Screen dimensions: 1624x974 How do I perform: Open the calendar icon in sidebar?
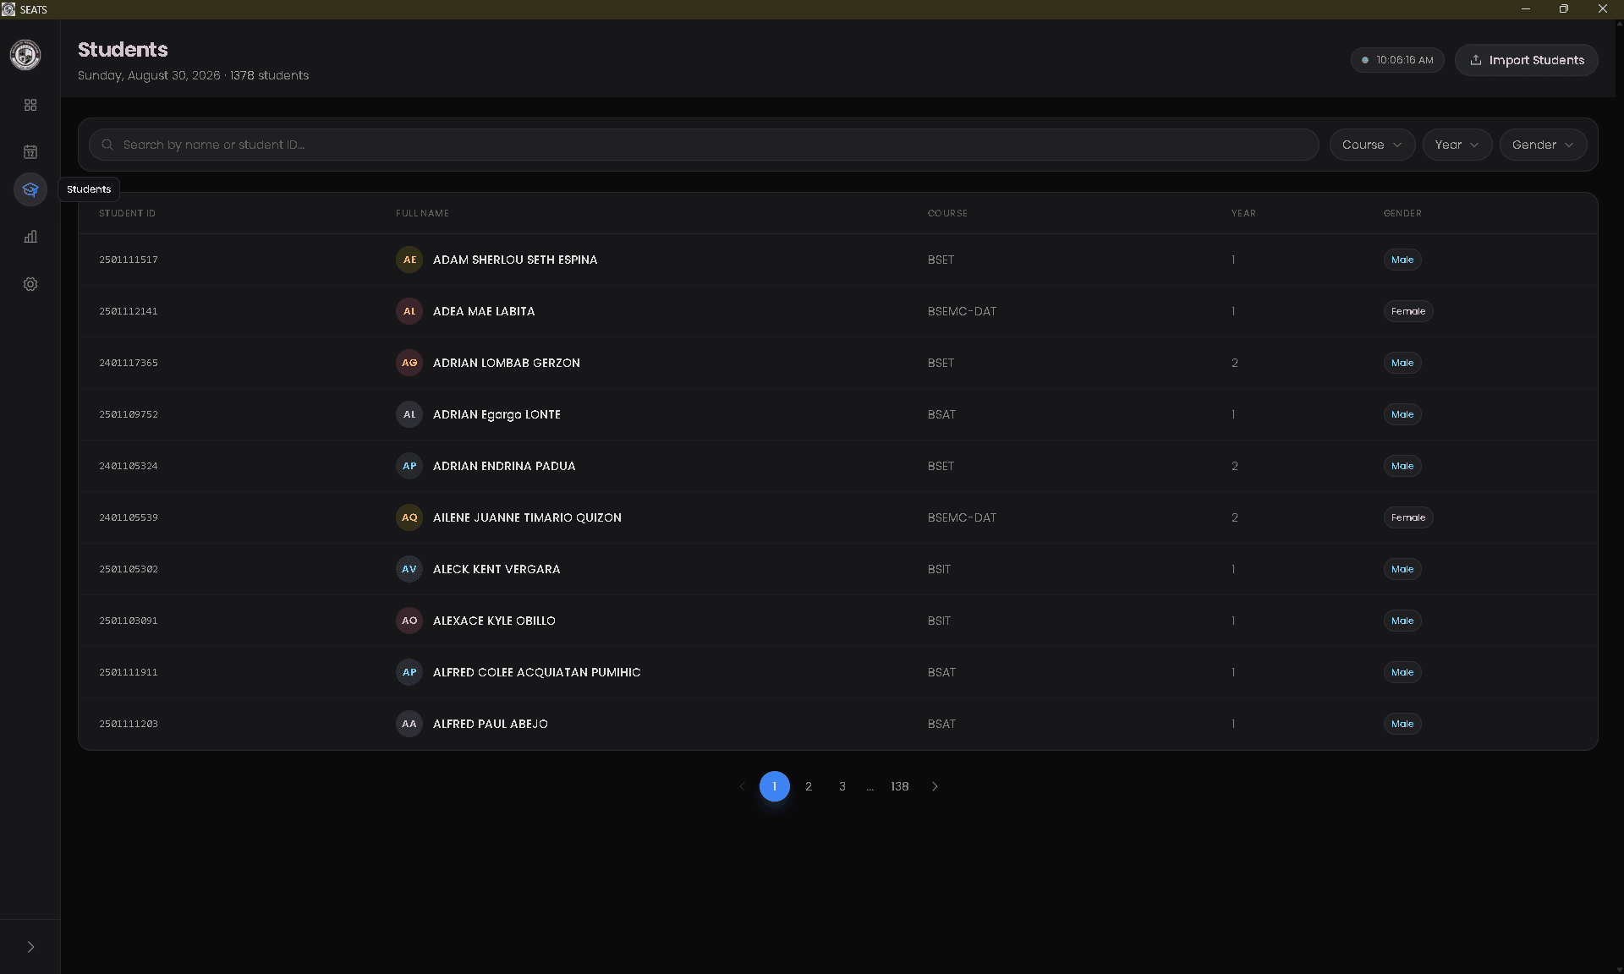[30, 152]
